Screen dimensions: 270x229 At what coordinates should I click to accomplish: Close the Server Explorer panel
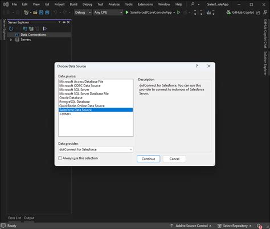click(x=68, y=22)
